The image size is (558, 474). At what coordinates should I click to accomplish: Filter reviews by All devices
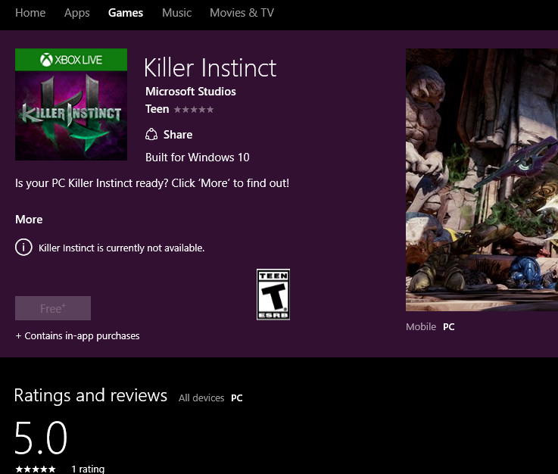(201, 398)
